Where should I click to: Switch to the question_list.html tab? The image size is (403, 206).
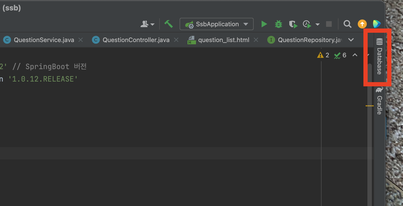(223, 40)
